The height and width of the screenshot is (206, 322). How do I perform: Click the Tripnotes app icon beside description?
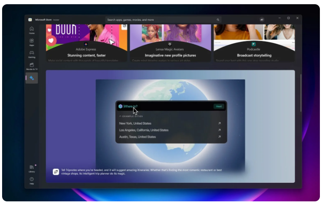tap(56, 171)
